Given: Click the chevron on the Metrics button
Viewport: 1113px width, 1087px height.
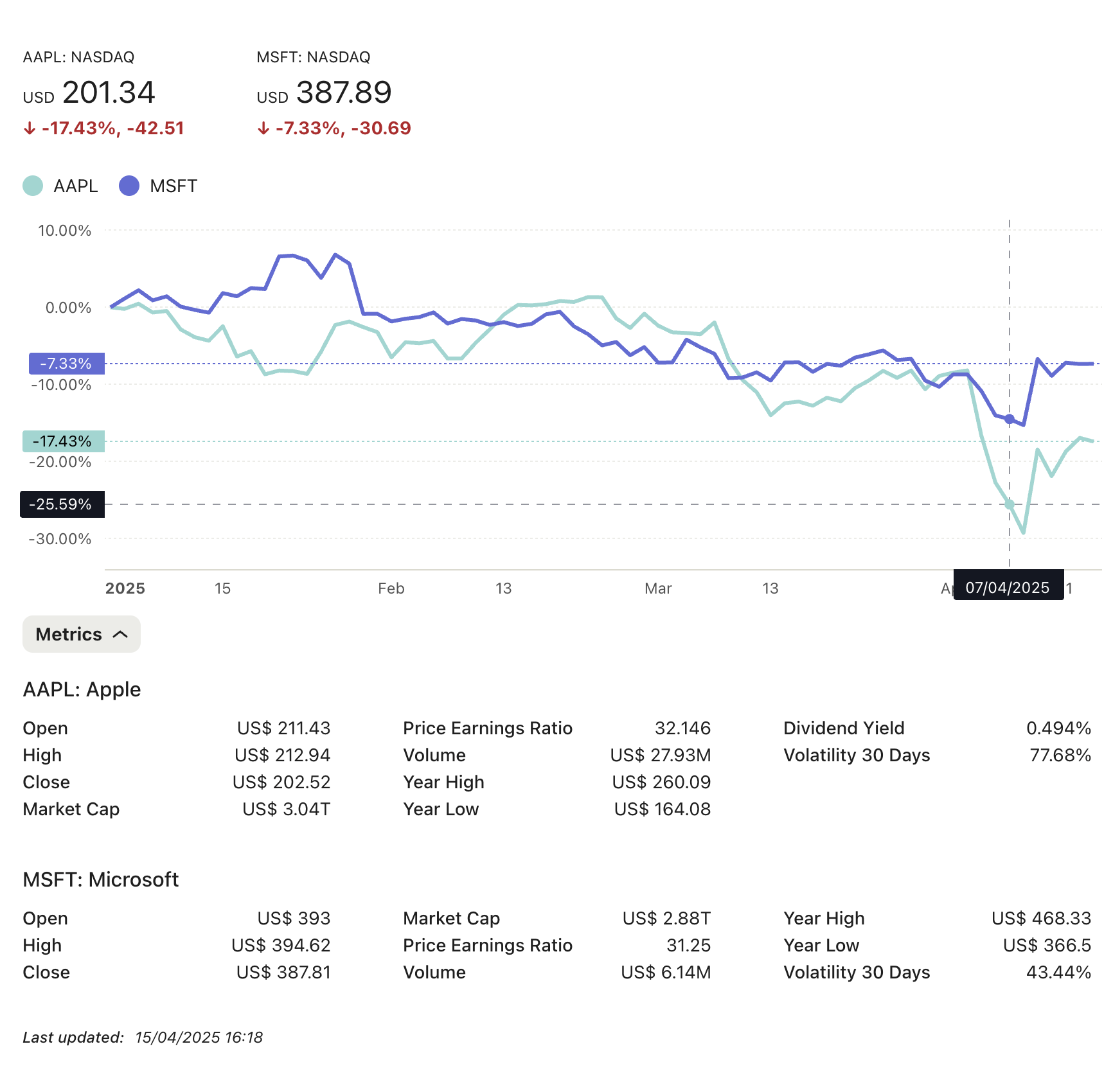Looking at the screenshot, I should pyautogui.click(x=120, y=634).
